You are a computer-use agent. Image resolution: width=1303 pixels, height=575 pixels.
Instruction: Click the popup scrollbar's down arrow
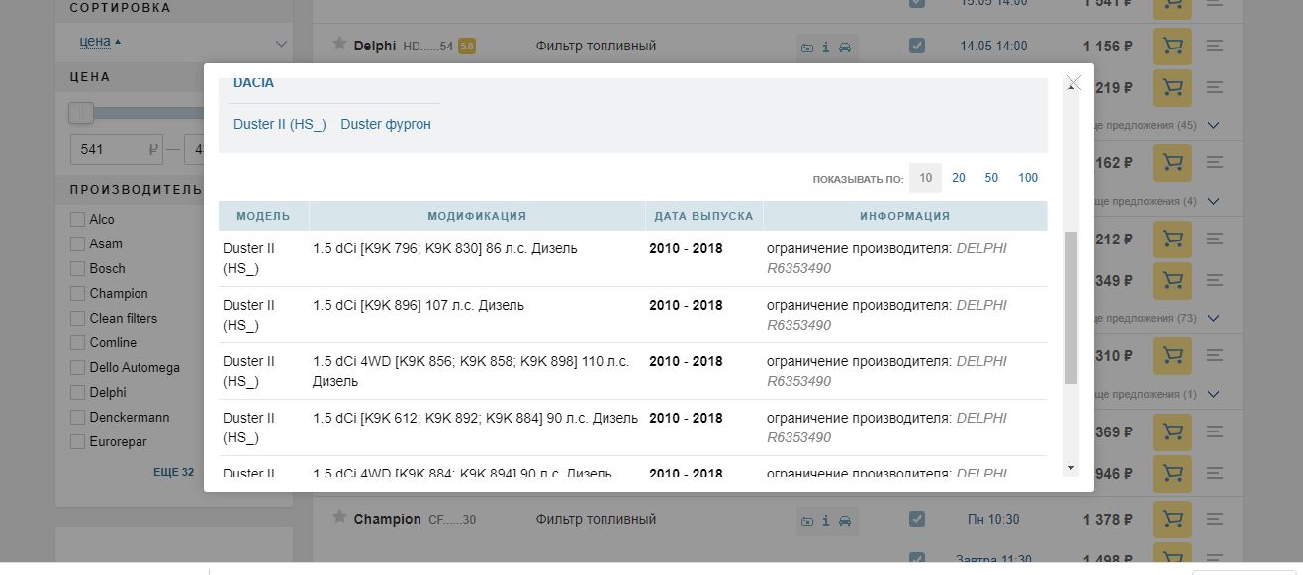click(1070, 467)
